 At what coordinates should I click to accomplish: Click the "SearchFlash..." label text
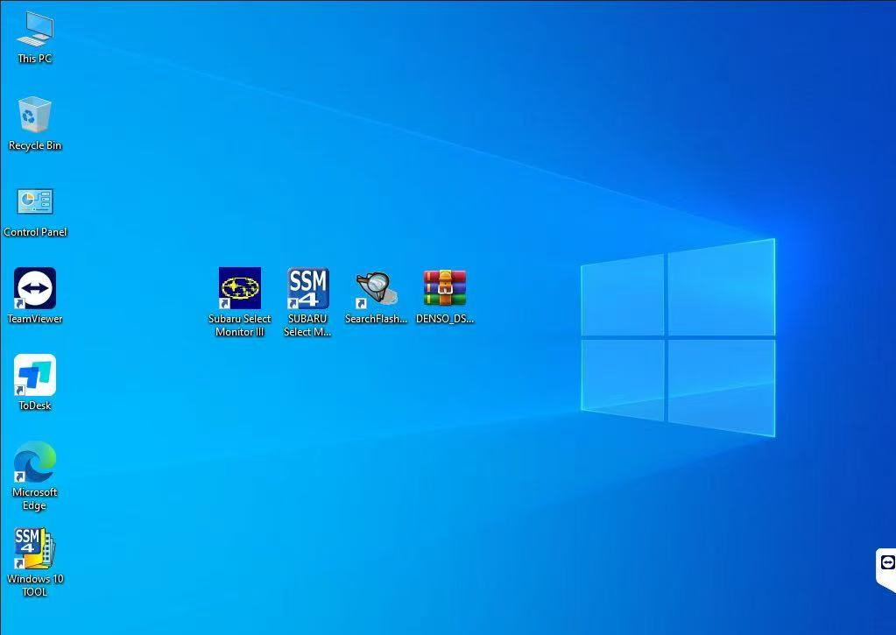point(377,319)
